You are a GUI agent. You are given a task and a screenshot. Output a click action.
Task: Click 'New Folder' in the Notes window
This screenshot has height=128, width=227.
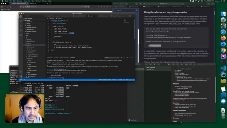133,120
